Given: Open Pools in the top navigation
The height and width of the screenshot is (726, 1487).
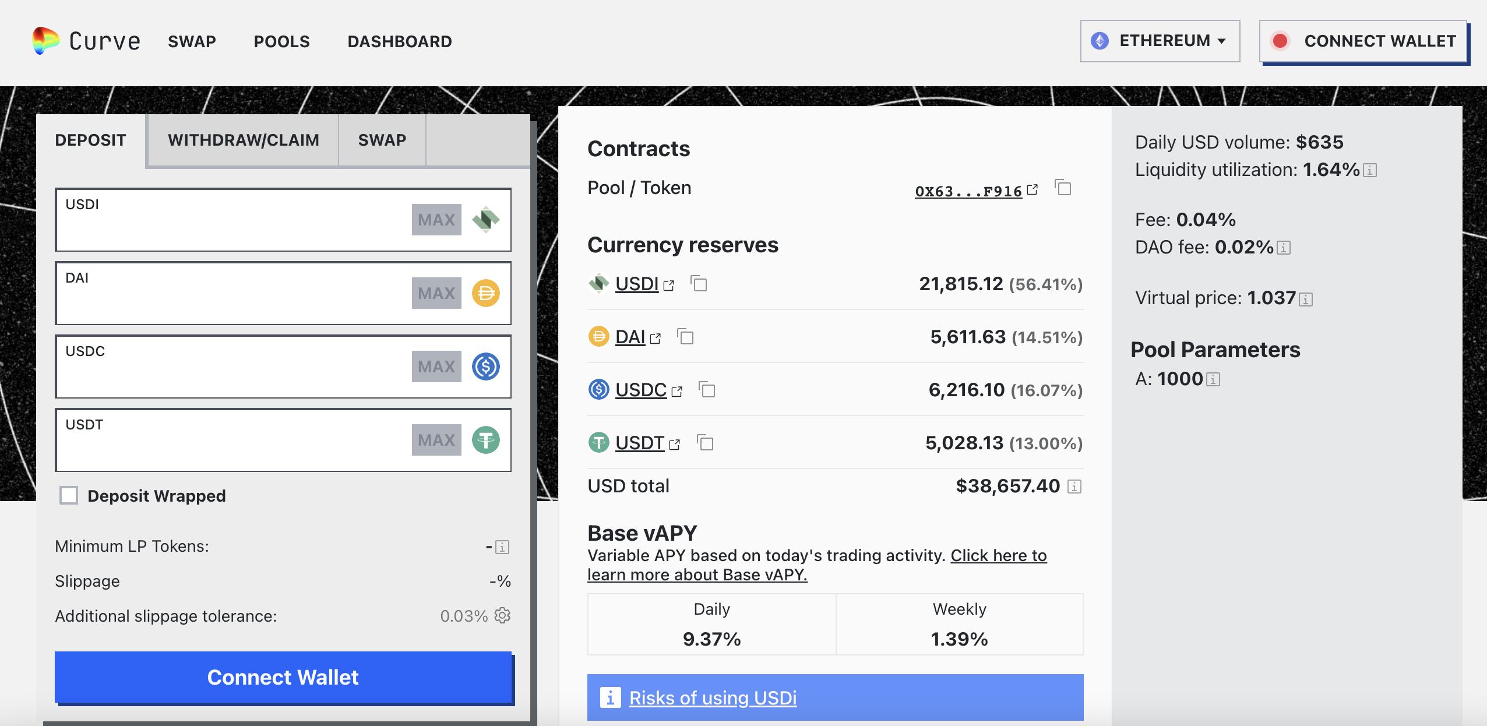Looking at the screenshot, I should click(281, 41).
